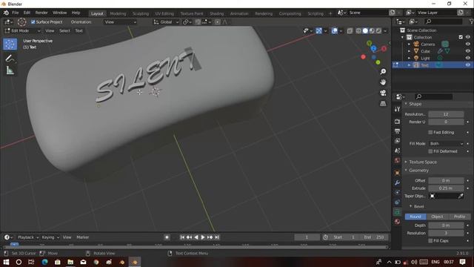The height and width of the screenshot is (267, 474).
Task: Click the viewport zoom magnifier icon
Action: click(x=383, y=71)
